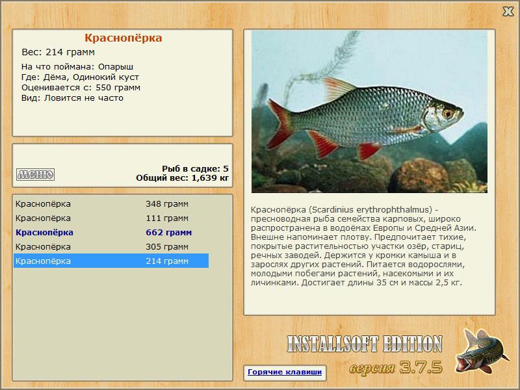Click 'Где: Дёма, Одинокий куст' line
This screenshot has height=390, width=520.
(80, 77)
